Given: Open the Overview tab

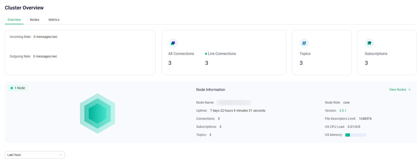Looking at the screenshot, I should tap(14, 20).
